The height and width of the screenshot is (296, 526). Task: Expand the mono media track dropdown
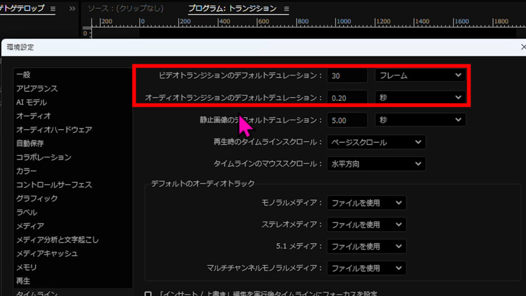point(366,203)
